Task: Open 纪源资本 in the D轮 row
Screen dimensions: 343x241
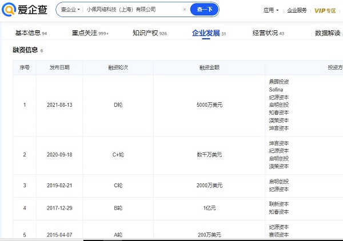Action: [x=279, y=97]
